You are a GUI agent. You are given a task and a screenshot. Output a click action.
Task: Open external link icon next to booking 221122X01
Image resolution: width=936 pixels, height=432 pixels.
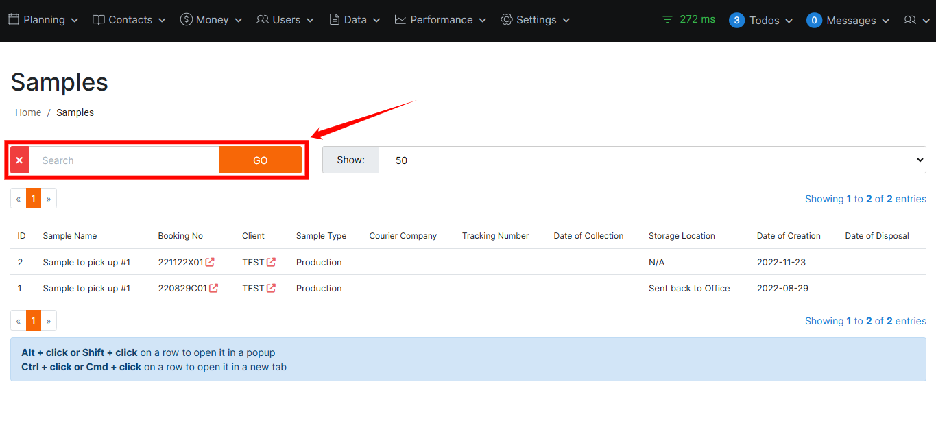[210, 262]
